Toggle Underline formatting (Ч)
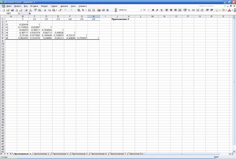This screenshot has height=159, width=236. tap(161, 10)
